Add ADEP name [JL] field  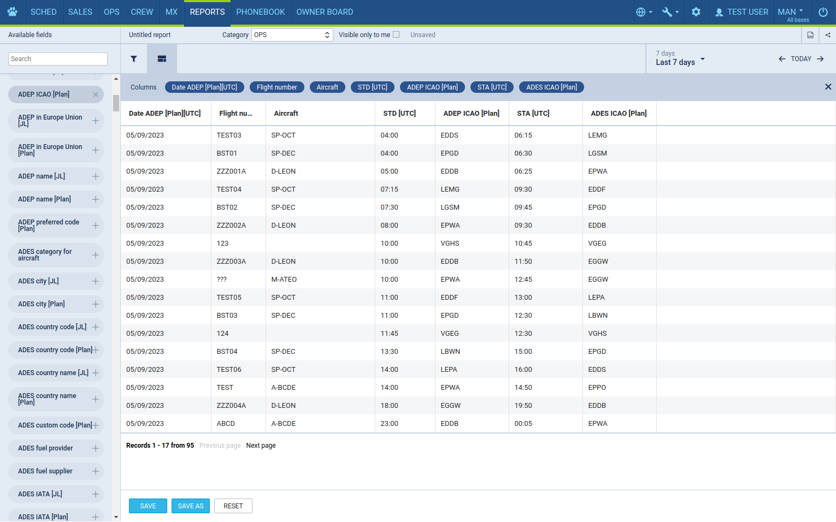96,176
